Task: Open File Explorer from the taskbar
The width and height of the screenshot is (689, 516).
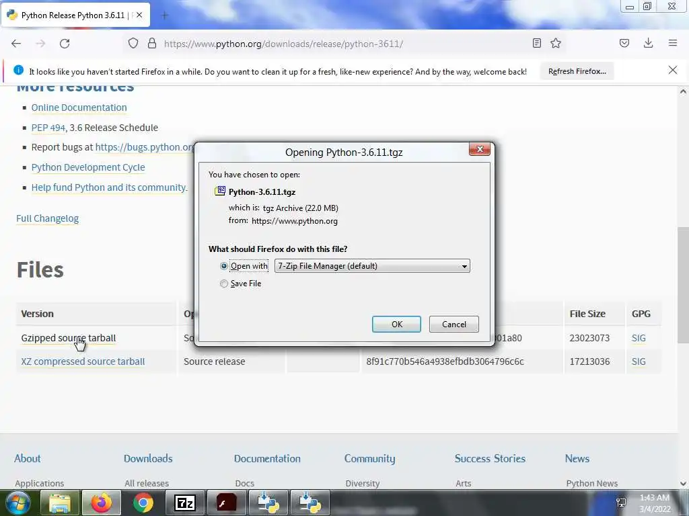Action: click(x=60, y=503)
